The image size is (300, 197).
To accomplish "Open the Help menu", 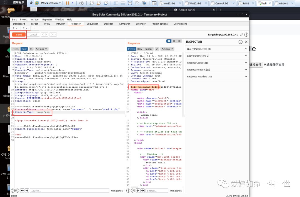I will [x=70, y=19].
